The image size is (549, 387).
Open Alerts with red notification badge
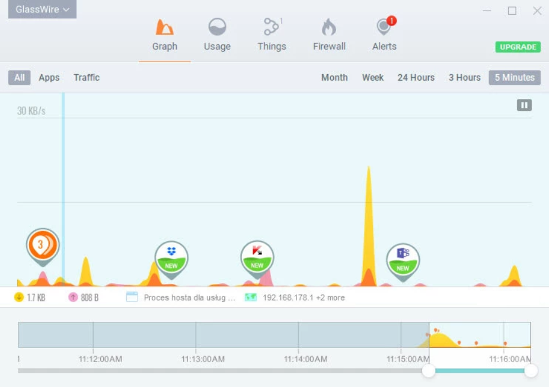(x=384, y=28)
